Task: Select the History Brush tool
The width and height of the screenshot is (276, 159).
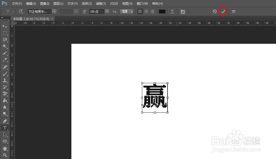Action: [5, 87]
